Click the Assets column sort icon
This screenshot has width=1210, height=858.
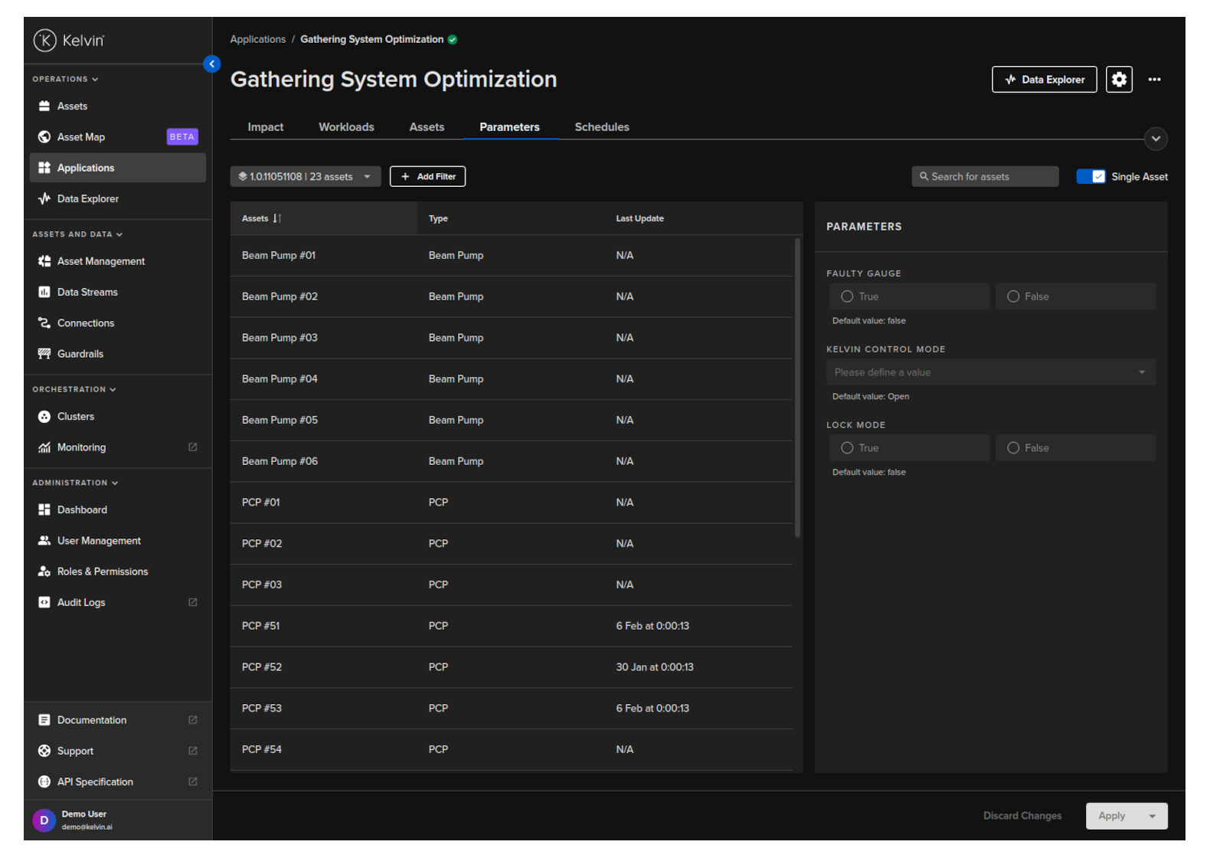pyautogui.click(x=277, y=218)
